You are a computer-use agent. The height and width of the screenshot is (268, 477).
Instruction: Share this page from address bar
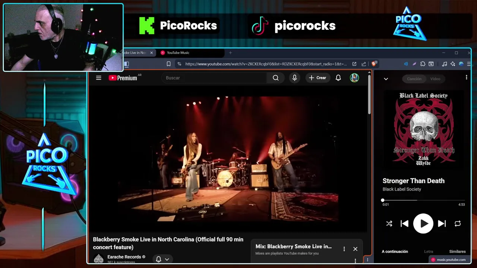pyautogui.click(x=364, y=64)
